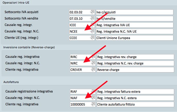The height and width of the screenshot is (112, 177).
Task: Click lookup icon beside NIAF code
Action: [x=92, y=98]
